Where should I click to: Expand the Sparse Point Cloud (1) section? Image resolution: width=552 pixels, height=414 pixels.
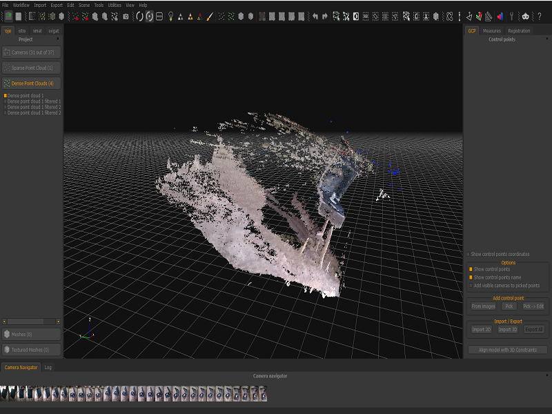tap(31, 68)
